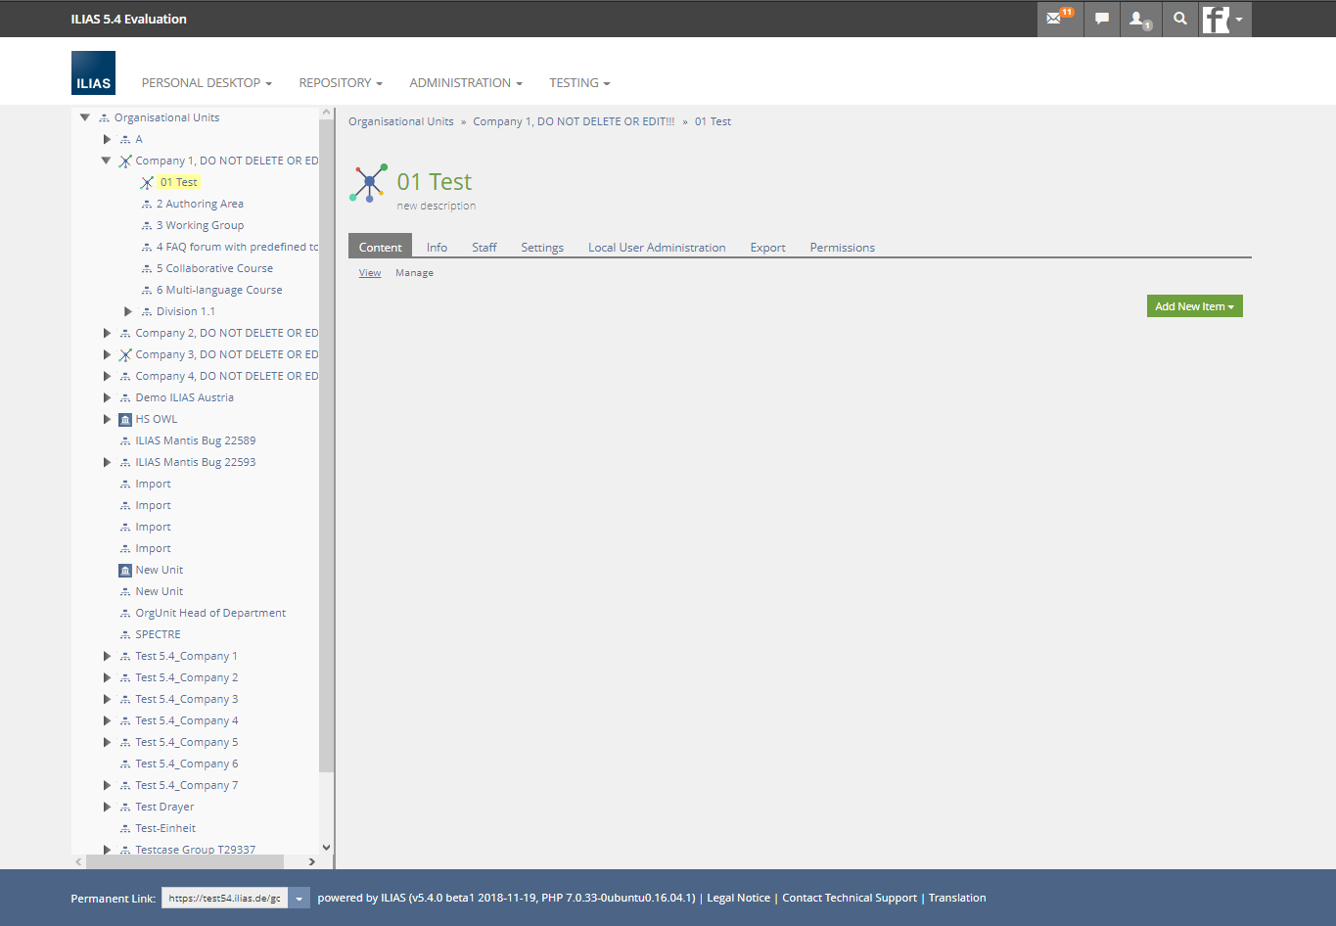Click the 01 Test header network icon
This screenshot has height=926, width=1336.
point(369,183)
